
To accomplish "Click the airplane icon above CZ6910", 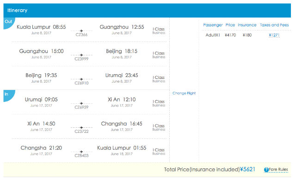I will (x=81, y=79).
